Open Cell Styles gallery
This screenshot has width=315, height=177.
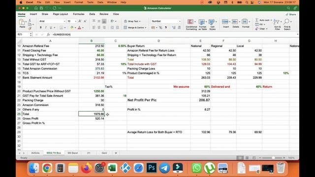pyautogui.click(x=212, y=25)
